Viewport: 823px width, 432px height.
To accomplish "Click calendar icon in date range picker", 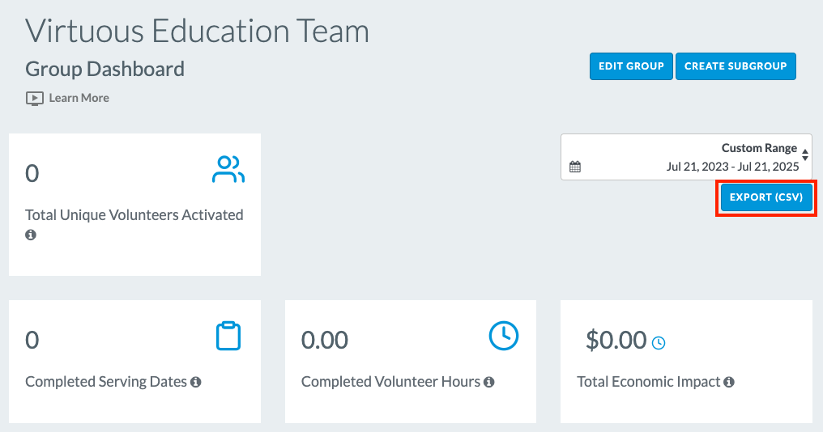I will point(575,167).
